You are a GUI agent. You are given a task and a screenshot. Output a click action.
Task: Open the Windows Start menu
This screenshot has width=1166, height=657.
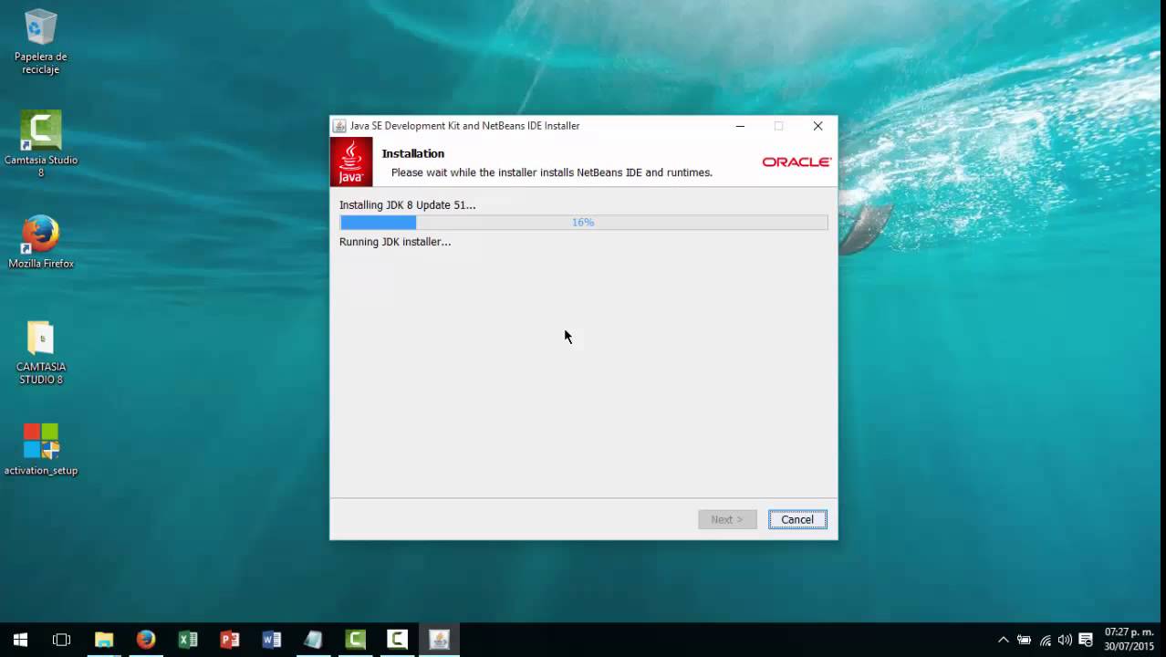tap(20, 640)
